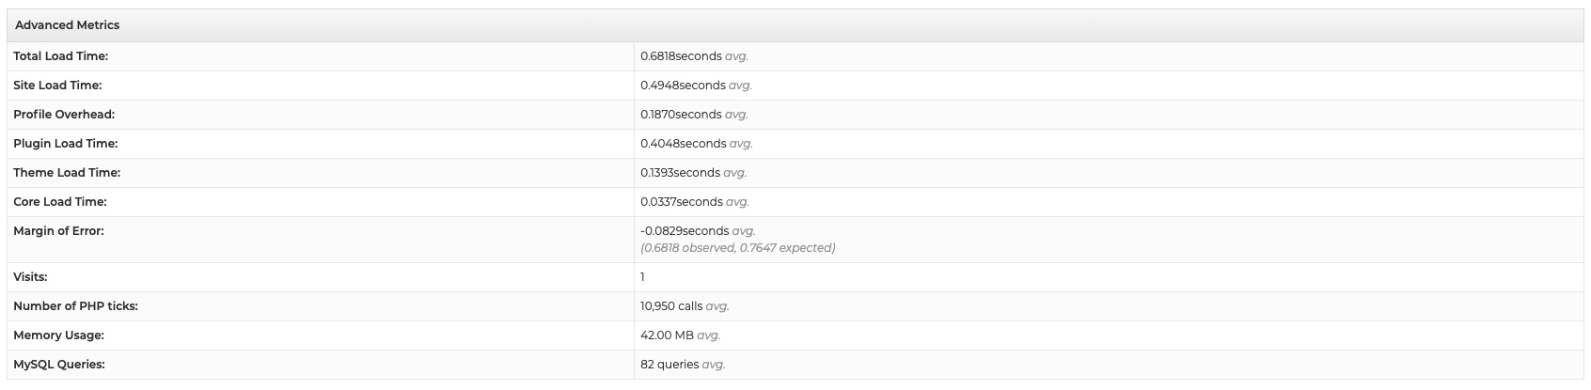Select the Core Load Time label

click(x=60, y=202)
